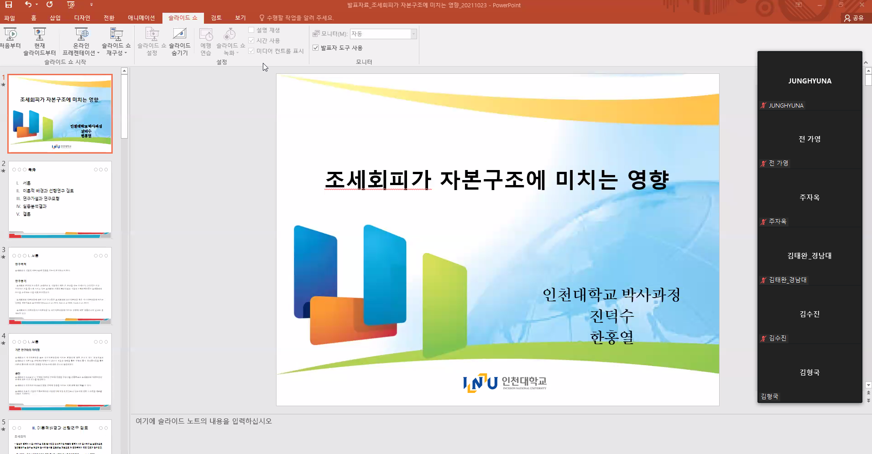Toggle the Use Timings (시간 사용) checkbox
This screenshot has width=872, height=454.
tap(251, 41)
